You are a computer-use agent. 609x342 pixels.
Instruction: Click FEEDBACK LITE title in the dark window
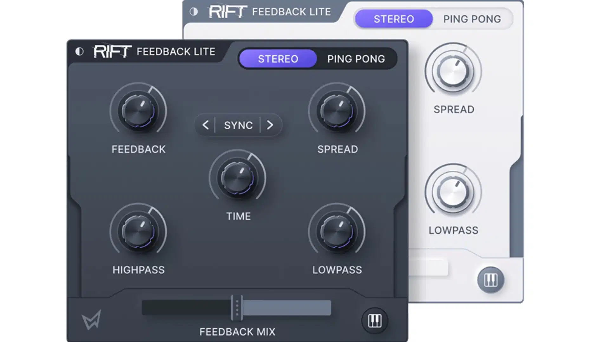[176, 52]
